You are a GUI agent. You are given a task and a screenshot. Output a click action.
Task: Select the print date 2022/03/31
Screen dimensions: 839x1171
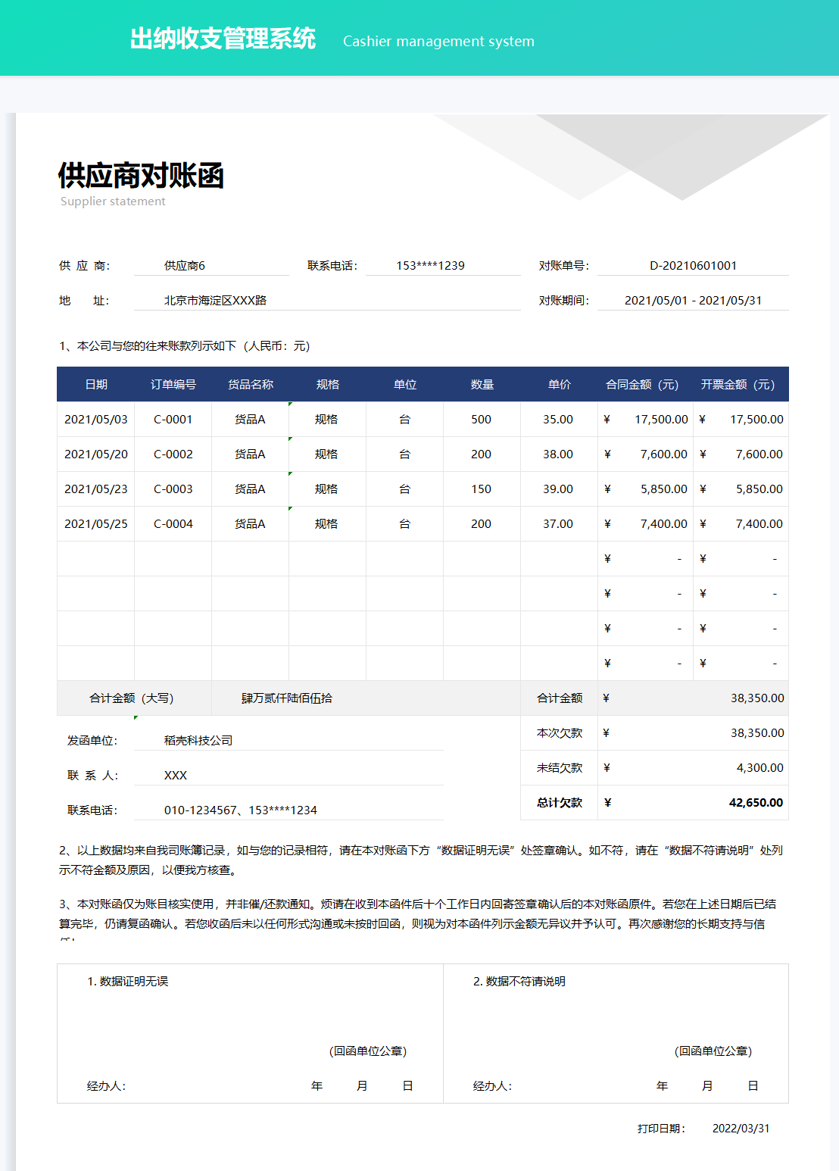pos(742,1129)
